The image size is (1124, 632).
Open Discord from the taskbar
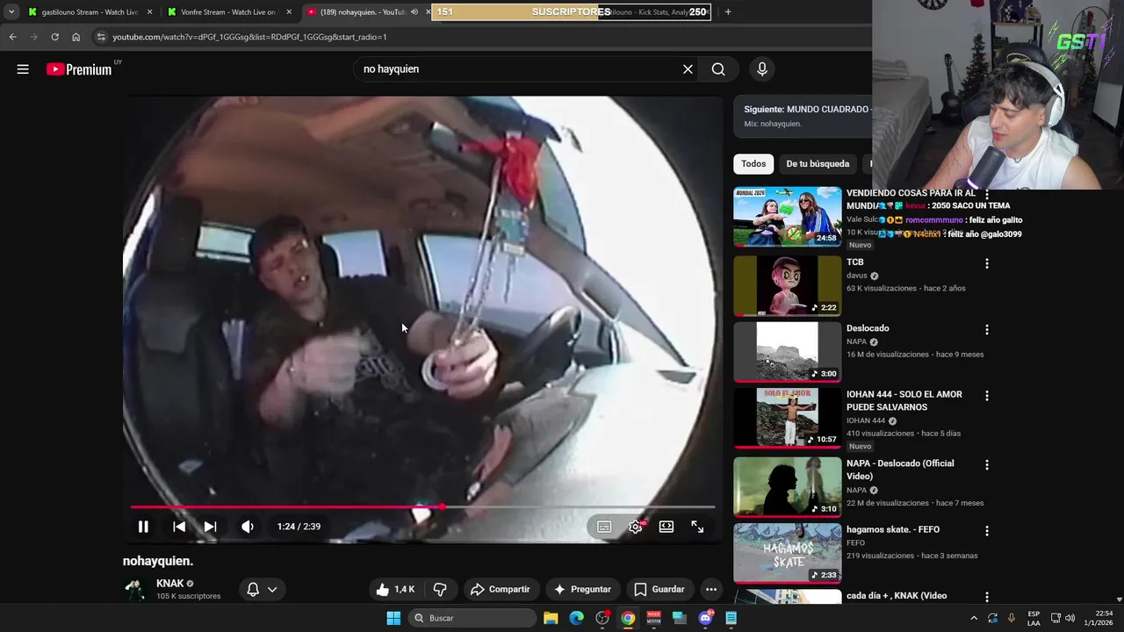(x=705, y=618)
